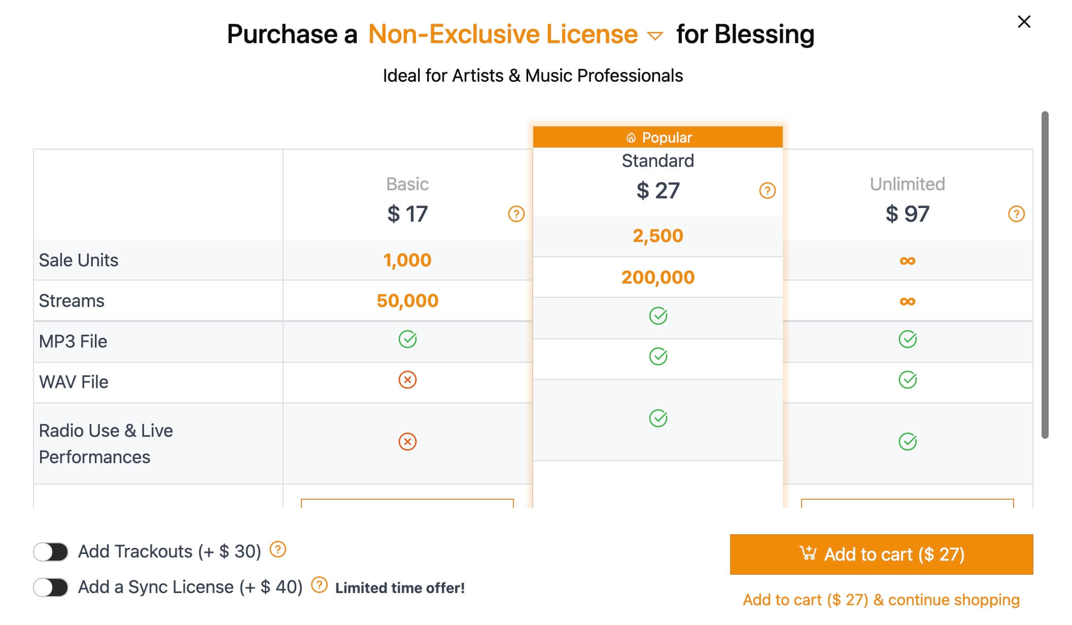Enable the Add a Sync License toggle
This screenshot has height=625, width=1072.
(x=51, y=587)
